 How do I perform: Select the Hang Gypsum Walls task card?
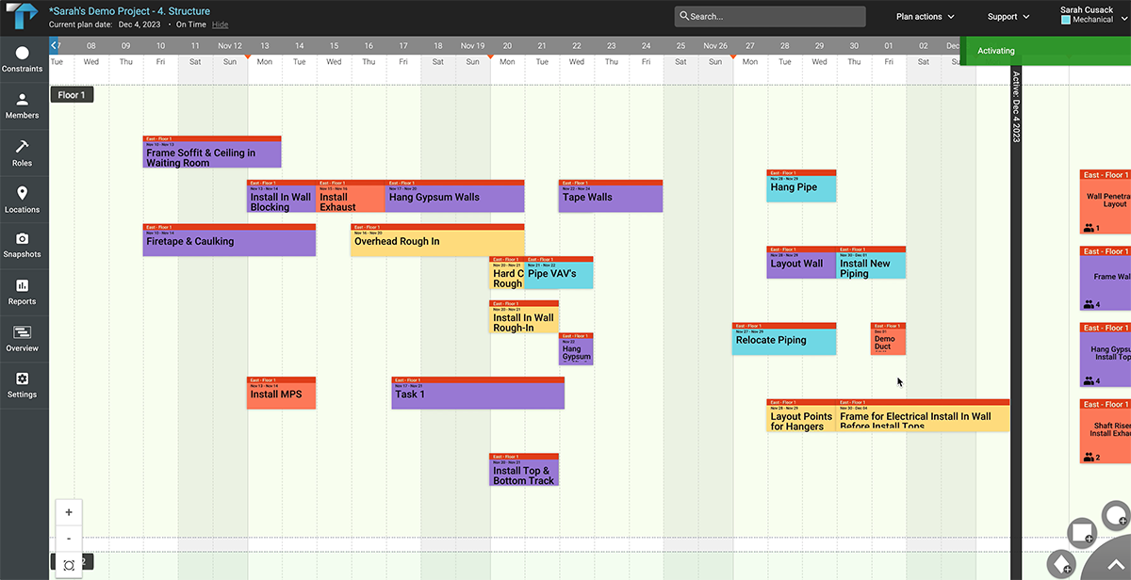pos(455,196)
